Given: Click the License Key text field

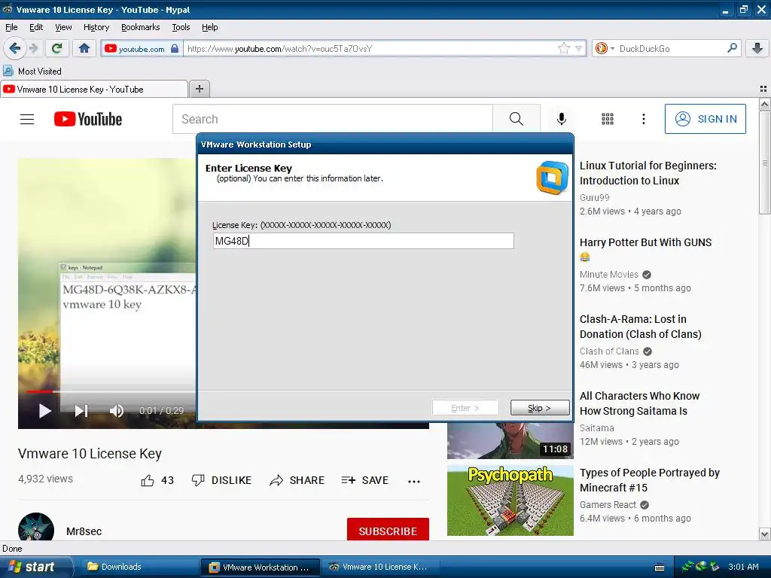Looking at the screenshot, I should point(364,241).
